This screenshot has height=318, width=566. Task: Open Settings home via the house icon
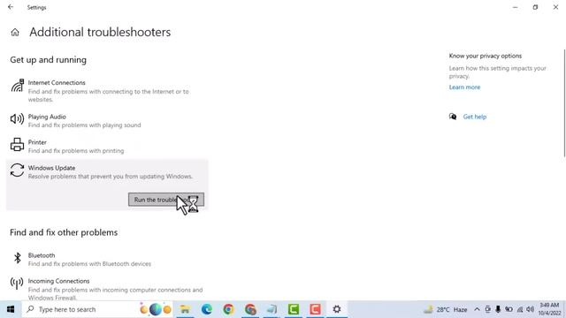(x=15, y=33)
